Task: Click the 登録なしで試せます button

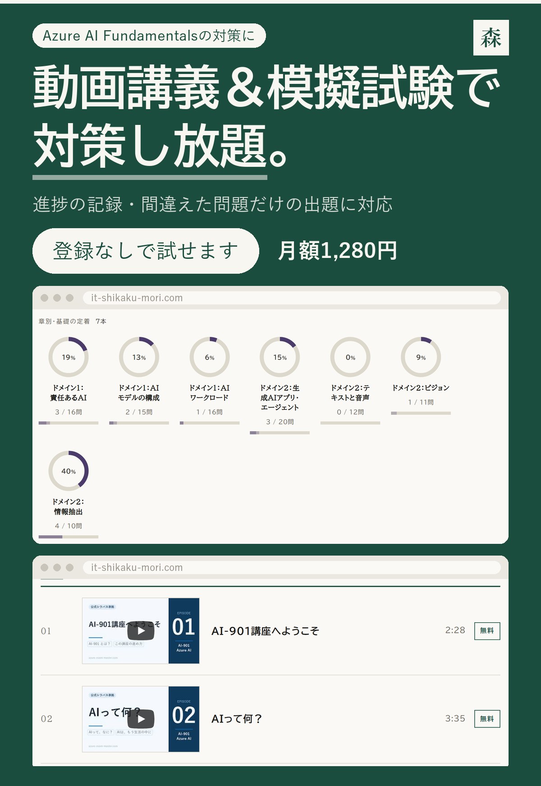Action: [146, 251]
